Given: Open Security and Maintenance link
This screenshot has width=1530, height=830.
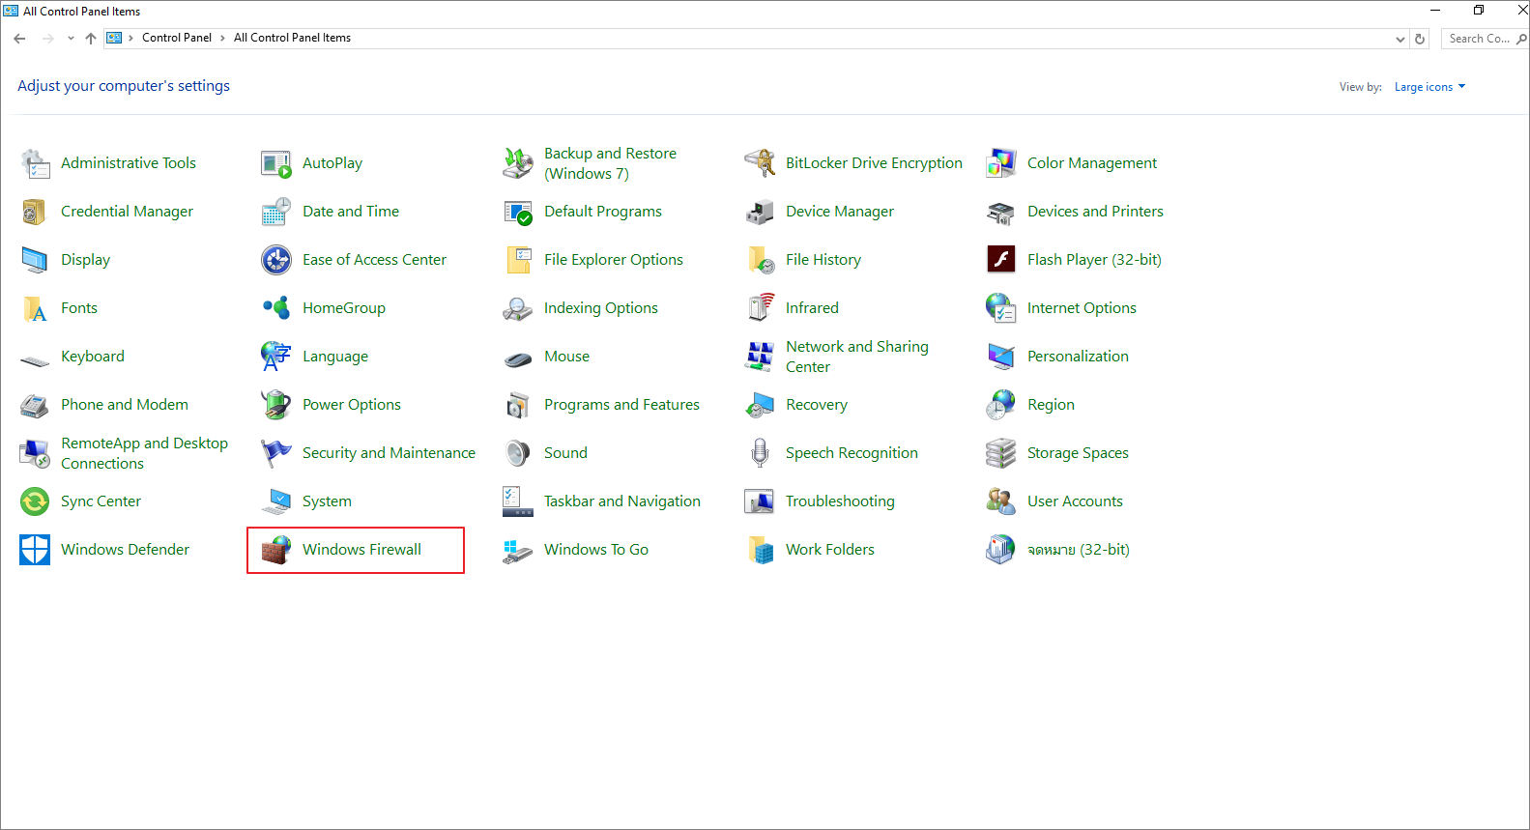Looking at the screenshot, I should coord(389,453).
